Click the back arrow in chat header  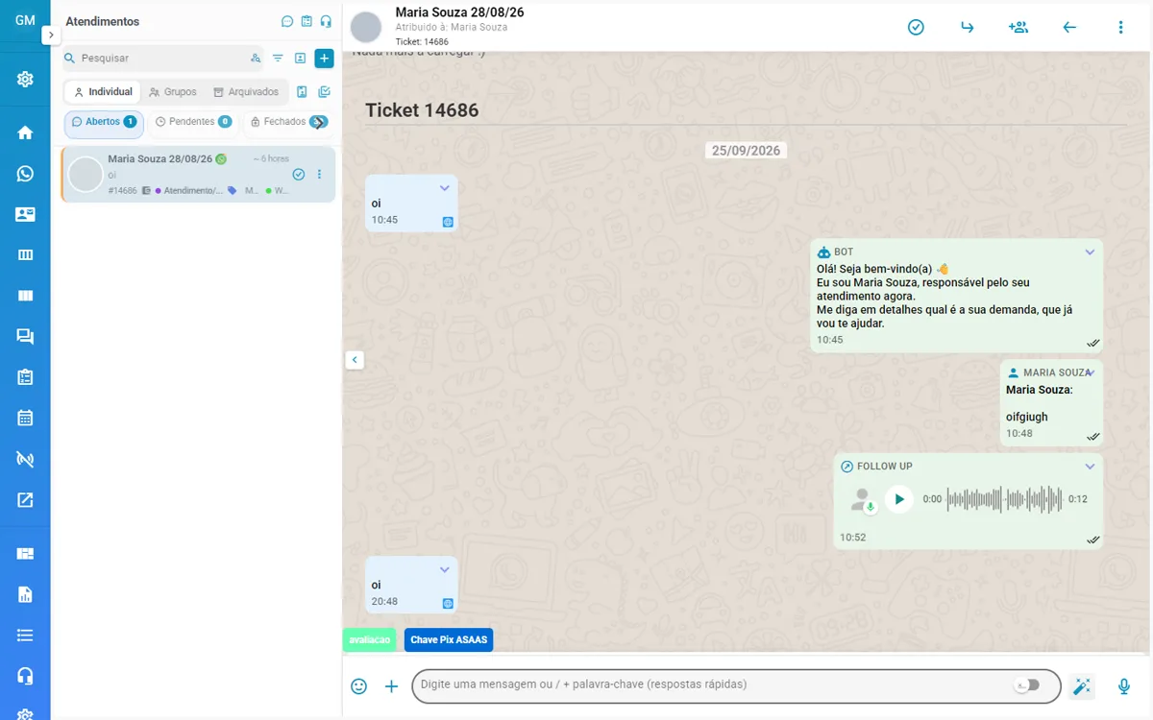[x=1069, y=27]
